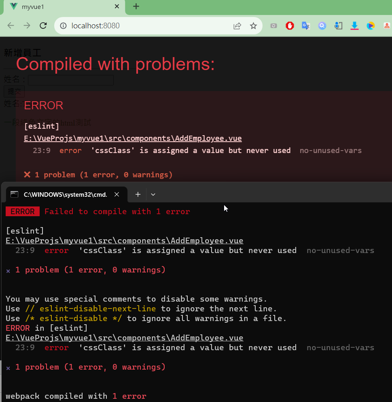Click the [eslint] label in browser overlay

(x=42, y=126)
